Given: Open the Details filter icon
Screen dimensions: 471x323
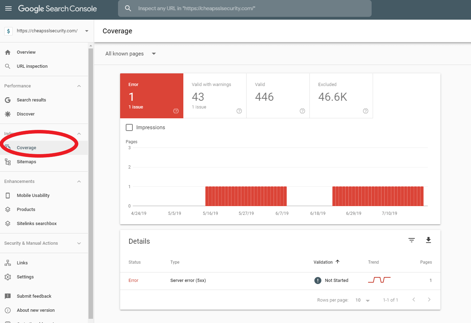Looking at the screenshot, I should tap(412, 240).
